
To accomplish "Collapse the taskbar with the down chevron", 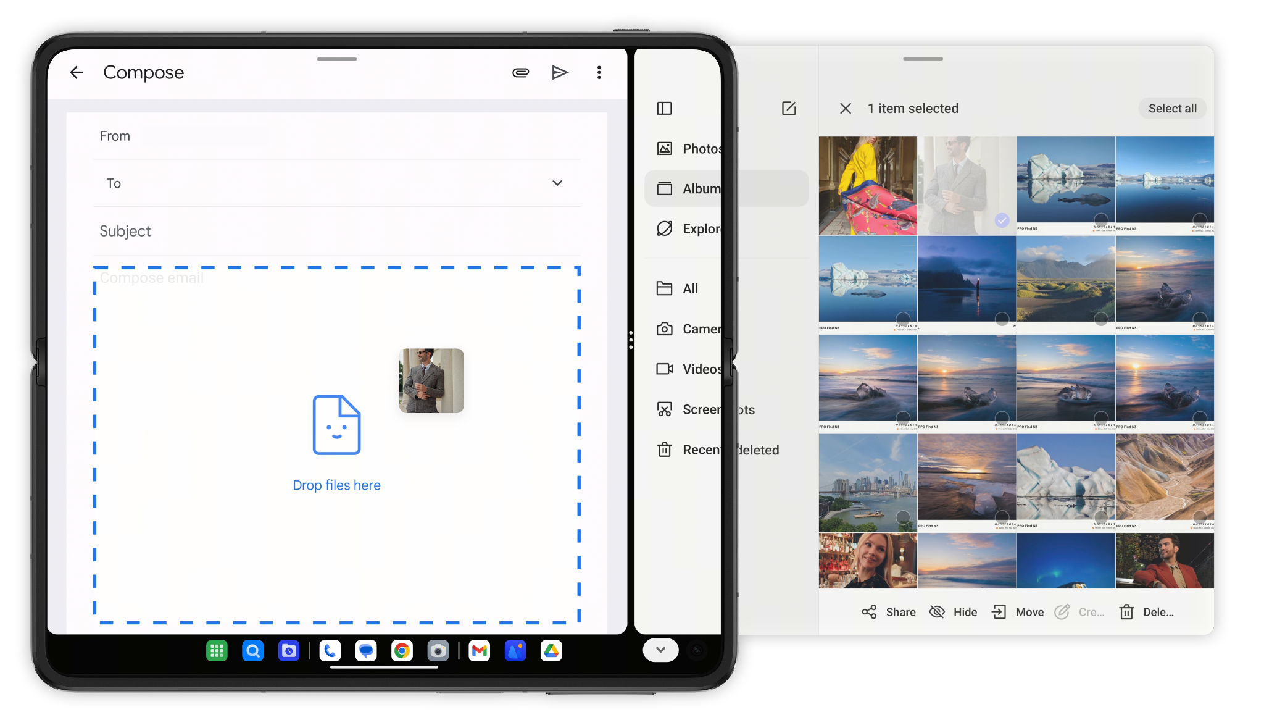I will 660,650.
